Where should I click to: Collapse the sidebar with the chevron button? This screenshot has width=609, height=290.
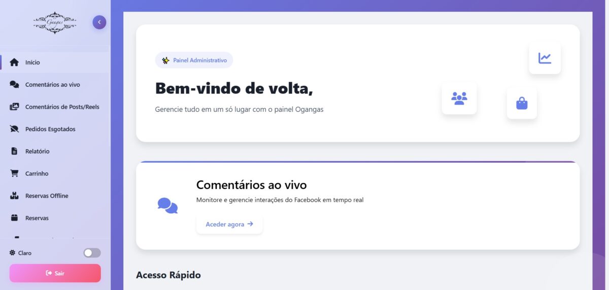99,22
